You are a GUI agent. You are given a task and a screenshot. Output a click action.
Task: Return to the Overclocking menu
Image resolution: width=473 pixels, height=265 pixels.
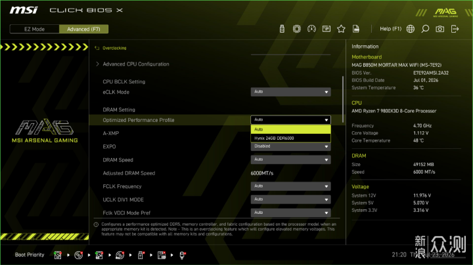114,48
